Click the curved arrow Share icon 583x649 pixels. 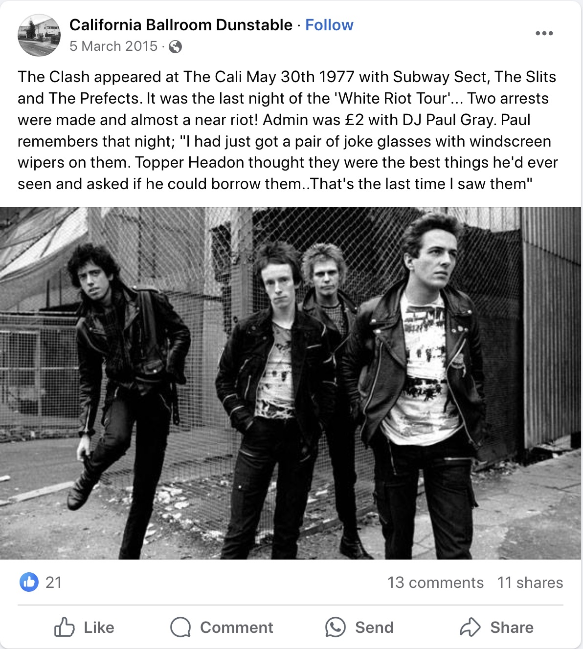(x=470, y=627)
